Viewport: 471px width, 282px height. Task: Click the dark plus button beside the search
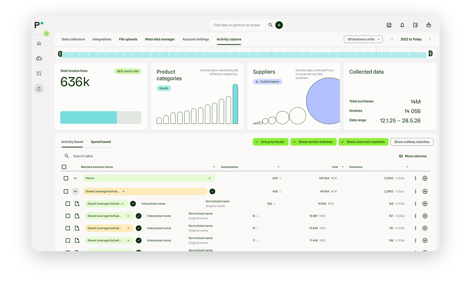point(279,25)
